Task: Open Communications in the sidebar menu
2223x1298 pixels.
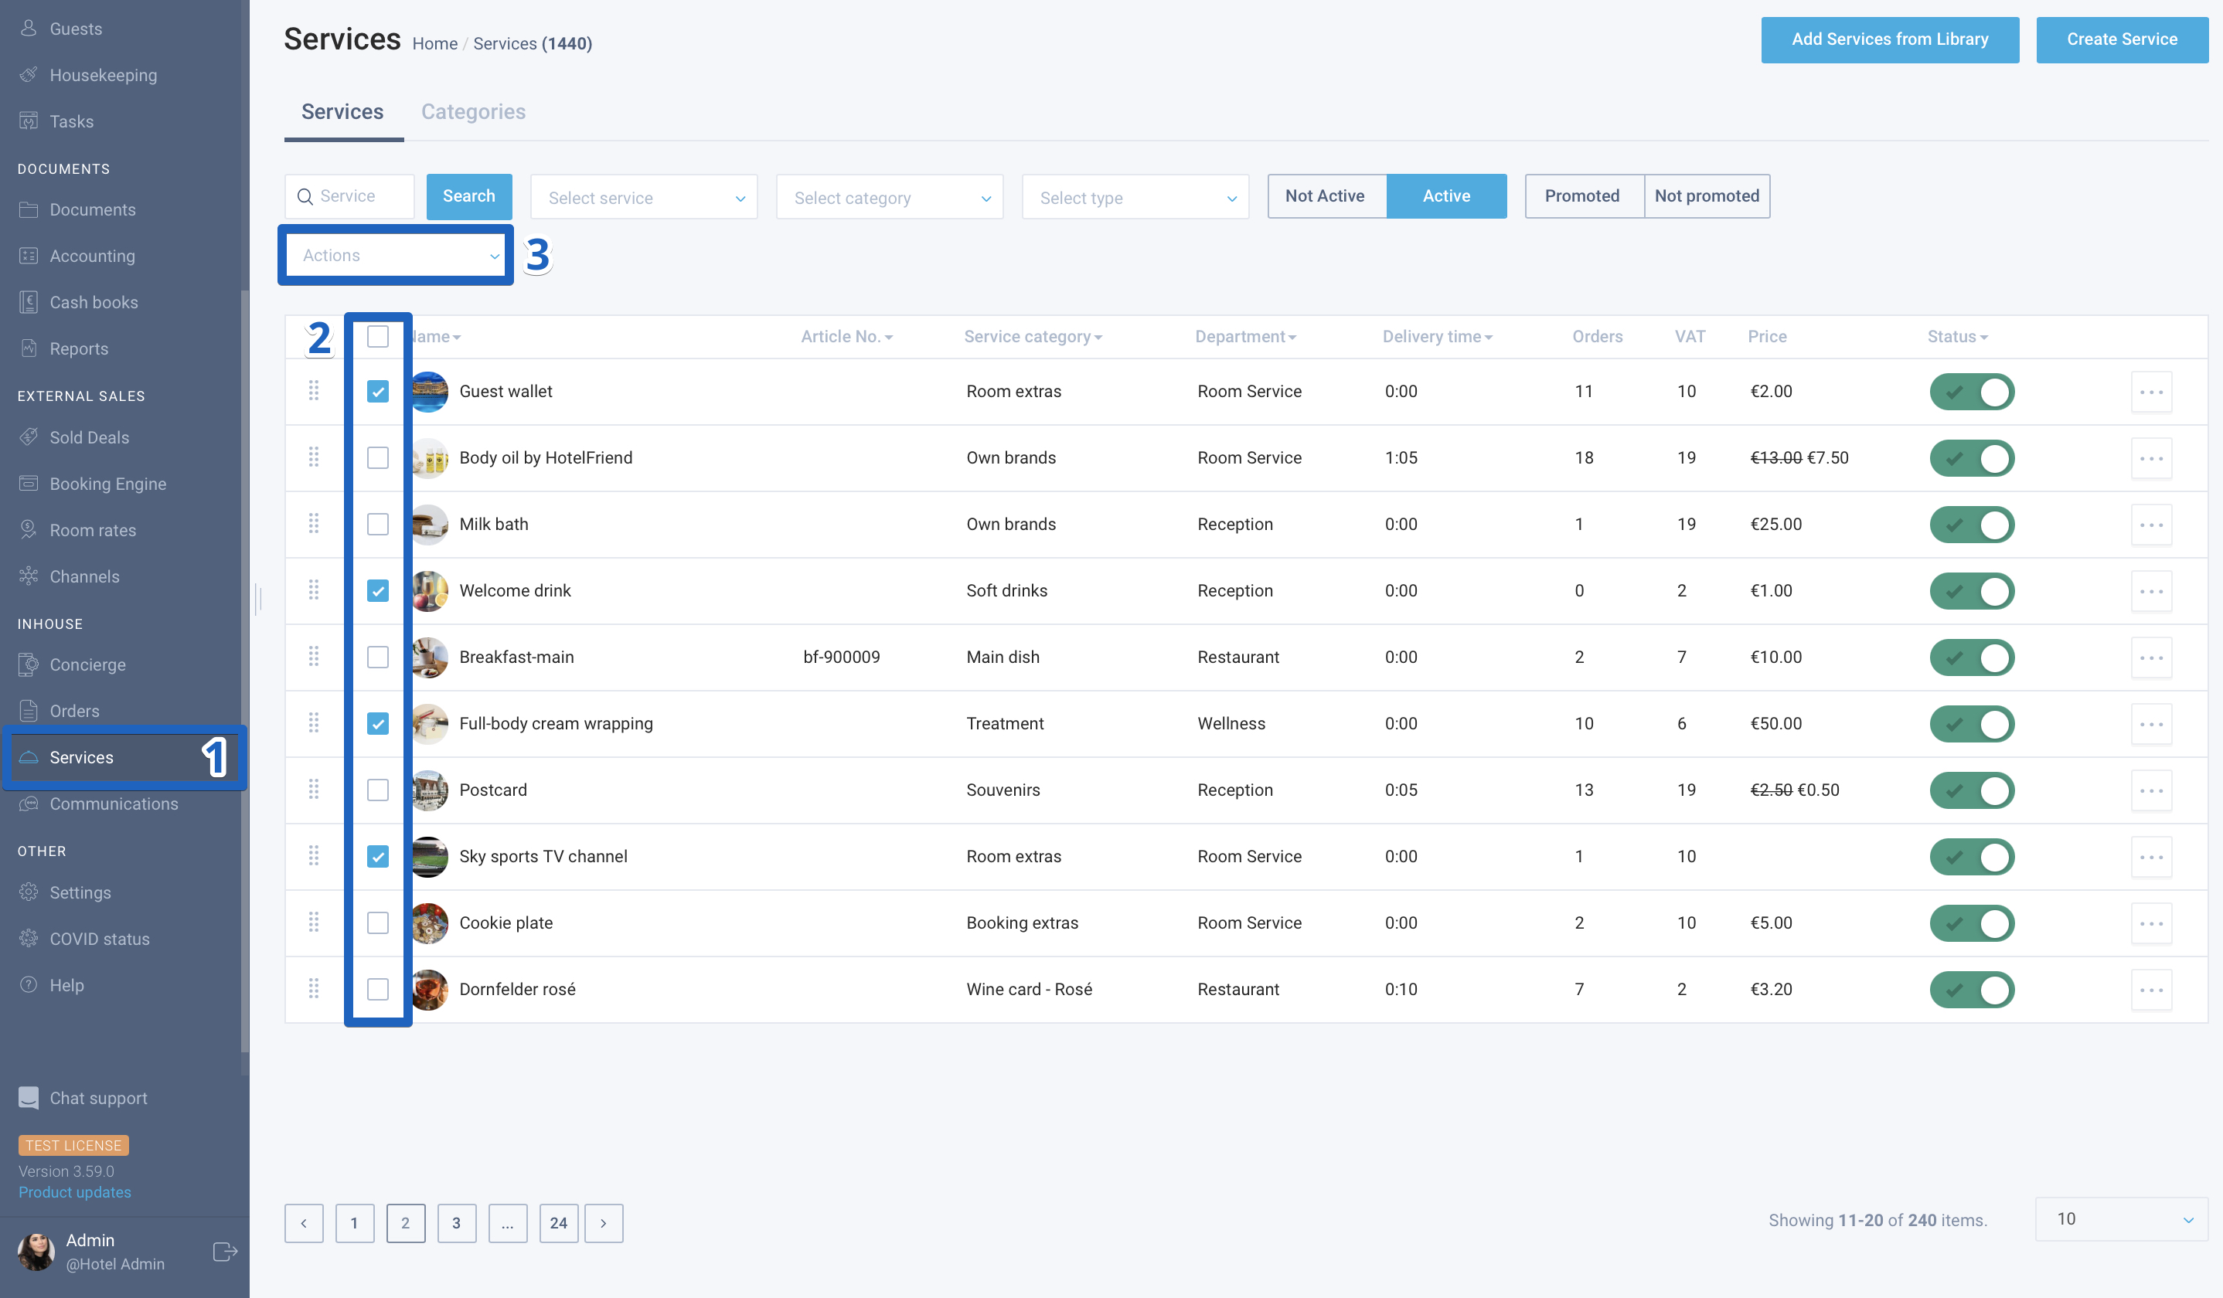Action: pyautogui.click(x=114, y=804)
